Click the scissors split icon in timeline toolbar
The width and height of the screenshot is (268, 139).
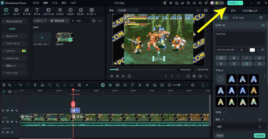42,85
